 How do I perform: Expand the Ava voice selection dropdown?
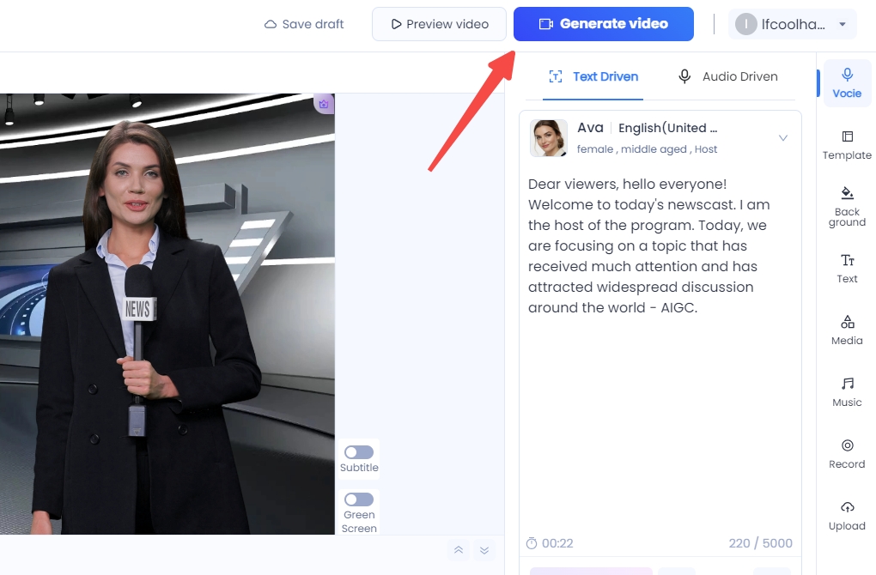(x=782, y=138)
